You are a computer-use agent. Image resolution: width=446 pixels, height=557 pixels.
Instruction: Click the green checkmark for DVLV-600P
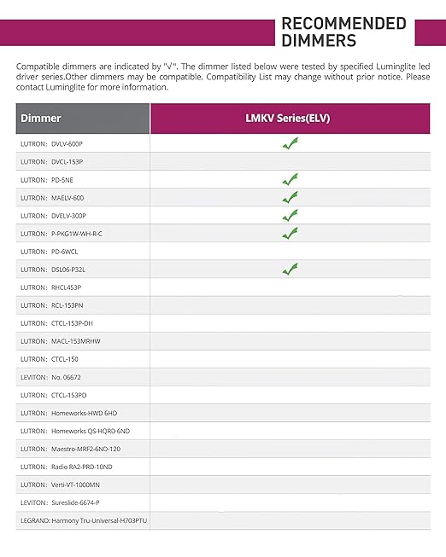tap(290, 143)
